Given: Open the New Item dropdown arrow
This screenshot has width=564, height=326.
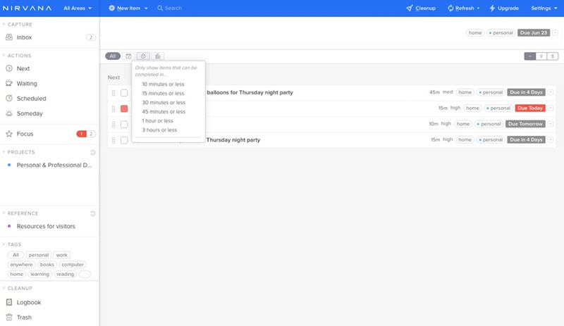Looking at the screenshot, I should pyautogui.click(x=146, y=8).
